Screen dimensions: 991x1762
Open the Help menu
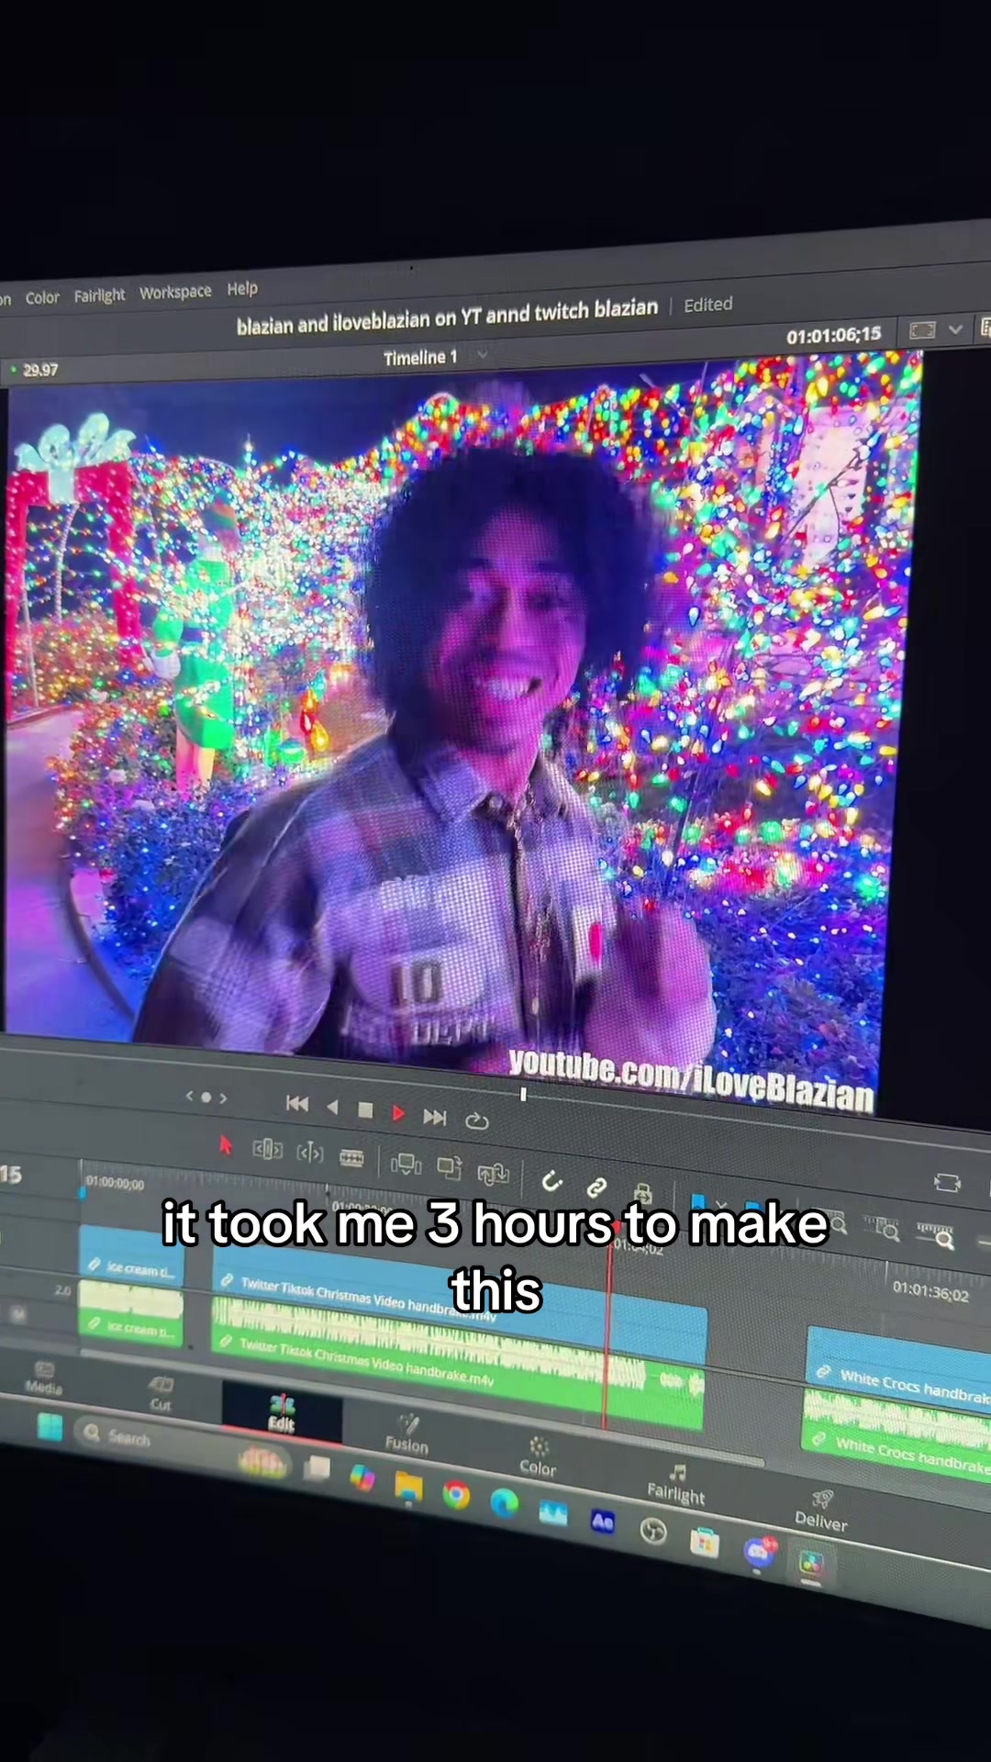tap(242, 288)
